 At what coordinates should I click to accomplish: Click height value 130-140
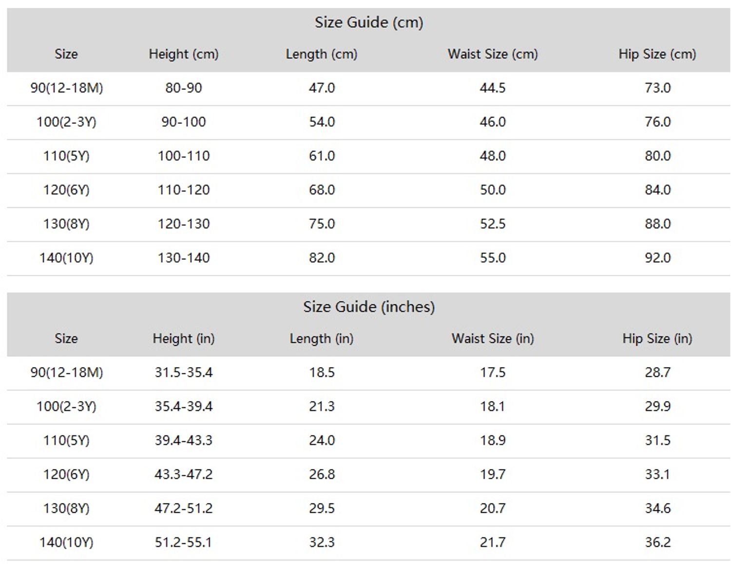point(183,258)
